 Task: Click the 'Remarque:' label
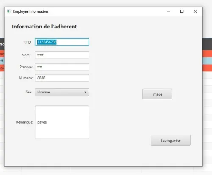tap(24, 122)
